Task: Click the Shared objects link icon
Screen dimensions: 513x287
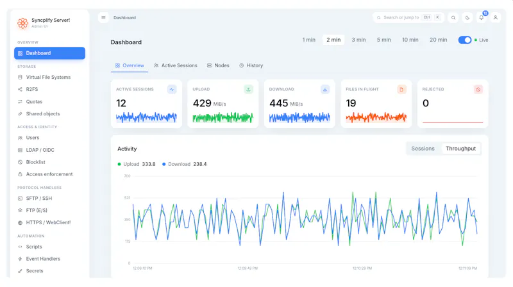Action: (20, 114)
